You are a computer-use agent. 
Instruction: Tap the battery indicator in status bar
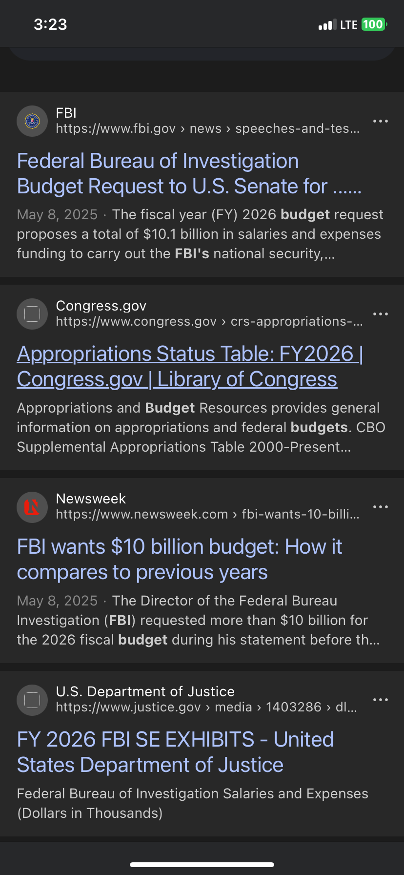(x=374, y=24)
